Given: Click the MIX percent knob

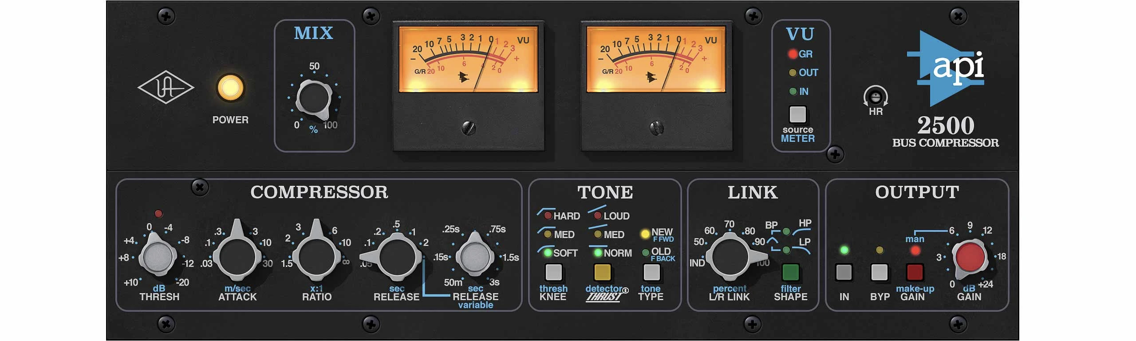Looking at the screenshot, I should [313, 98].
